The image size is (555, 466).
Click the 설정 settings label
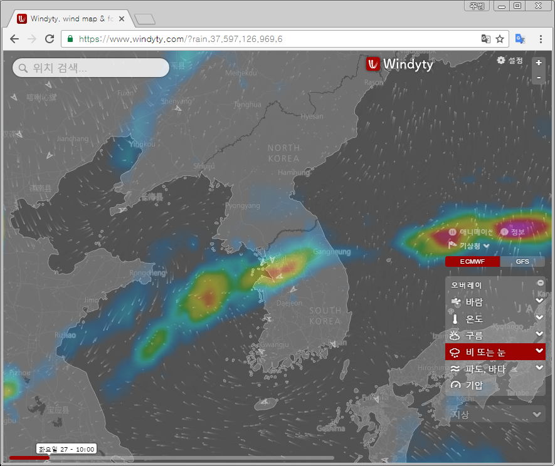click(515, 61)
